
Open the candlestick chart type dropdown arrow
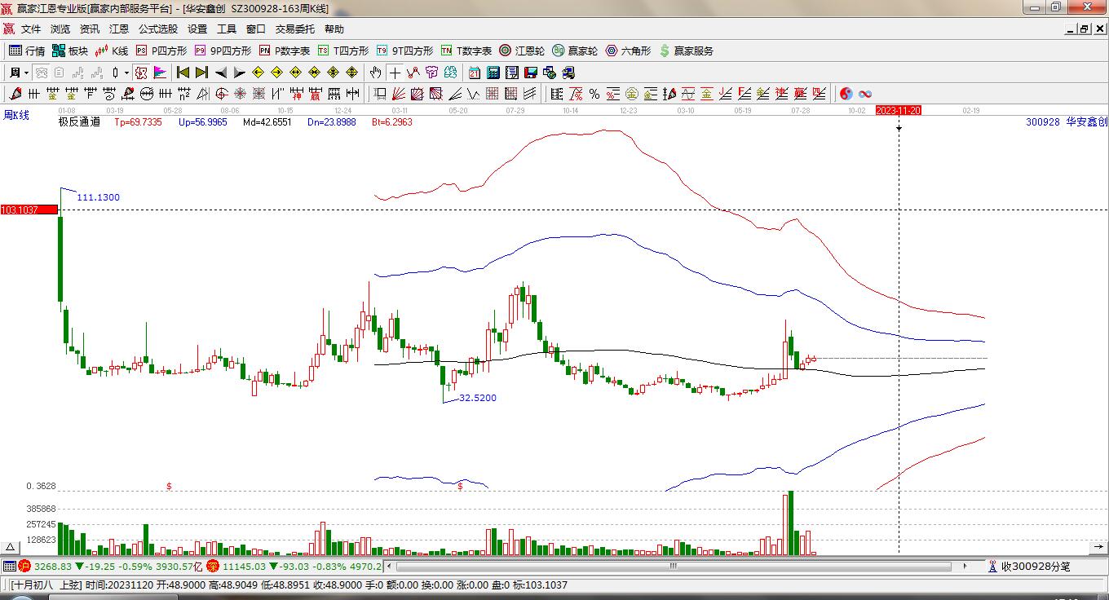pyautogui.click(x=126, y=73)
